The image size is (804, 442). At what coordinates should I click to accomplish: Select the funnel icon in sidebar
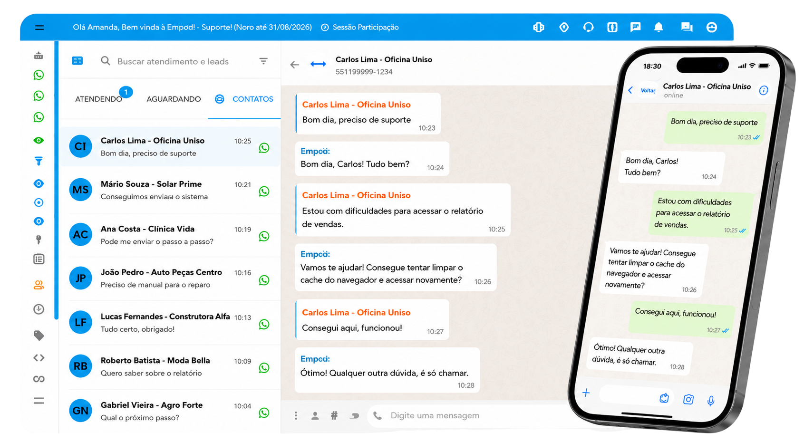tap(39, 161)
